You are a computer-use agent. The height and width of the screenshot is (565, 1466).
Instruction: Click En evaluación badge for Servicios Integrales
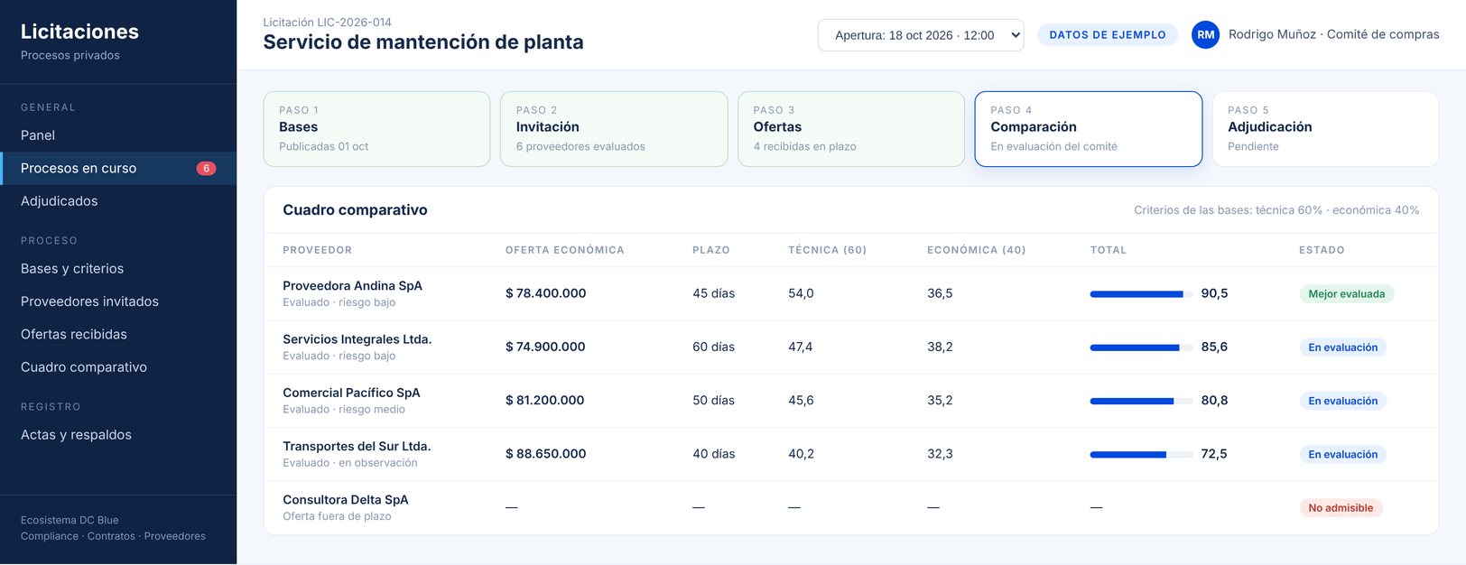(1342, 347)
